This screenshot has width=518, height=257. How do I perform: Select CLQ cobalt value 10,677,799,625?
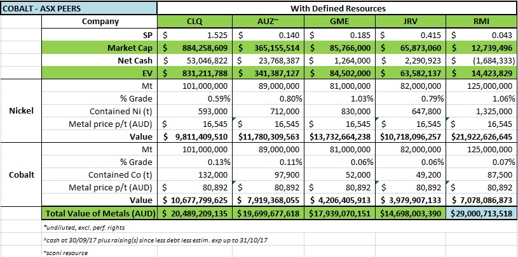pyautogui.click(x=194, y=201)
